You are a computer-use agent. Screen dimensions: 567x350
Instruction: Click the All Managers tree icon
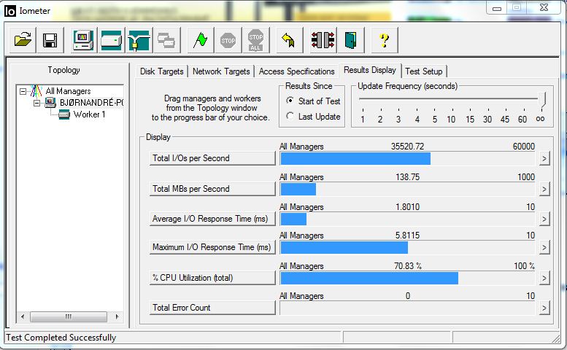(36, 91)
